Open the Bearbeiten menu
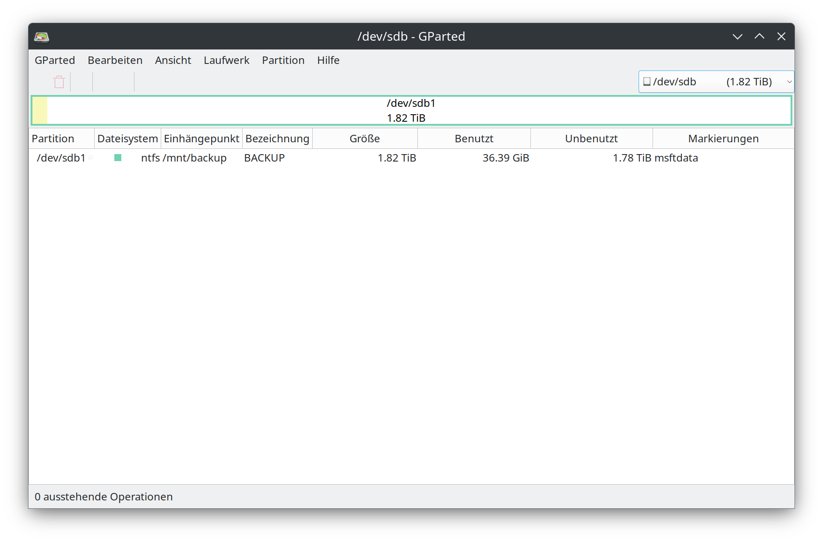Viewport: 823px width, 542px height. pos(115,60)
